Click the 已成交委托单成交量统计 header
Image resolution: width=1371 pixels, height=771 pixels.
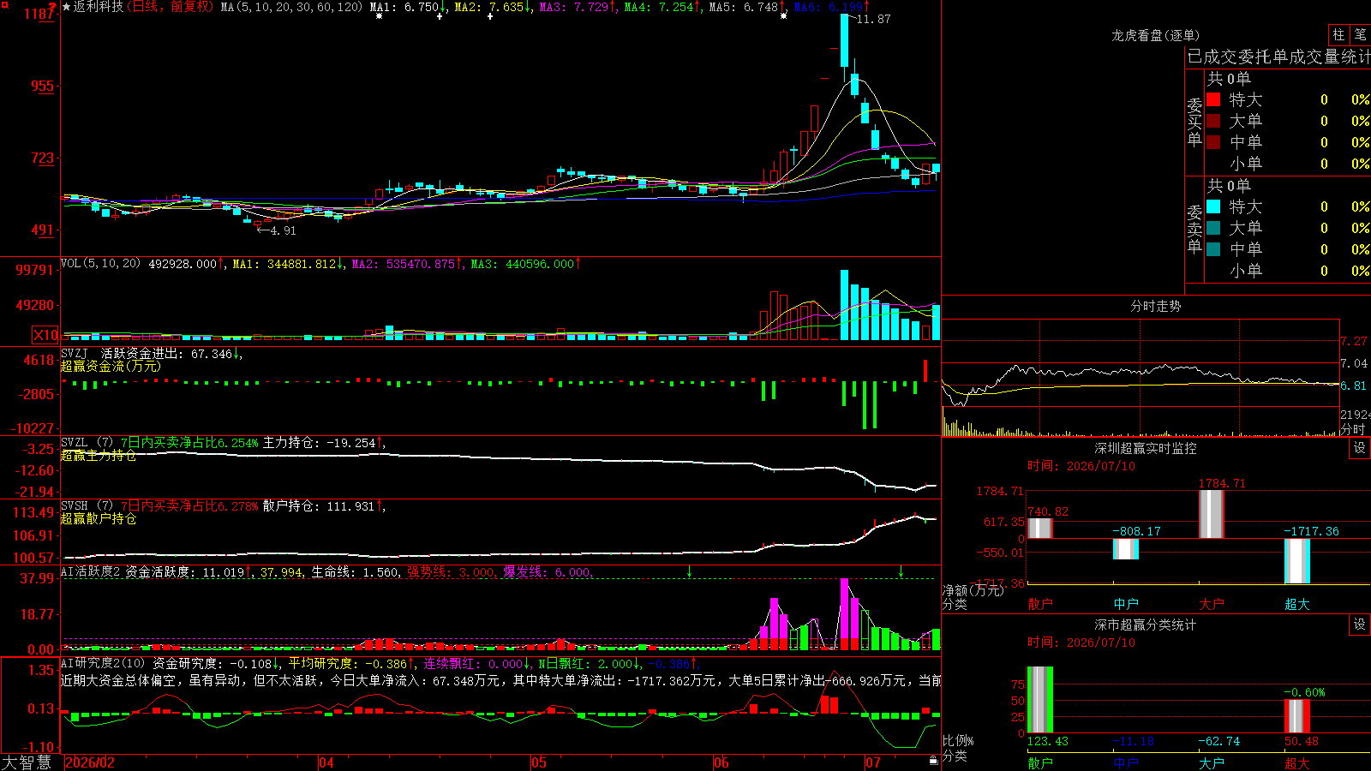pyautogui.click(x=1278, y=57)
